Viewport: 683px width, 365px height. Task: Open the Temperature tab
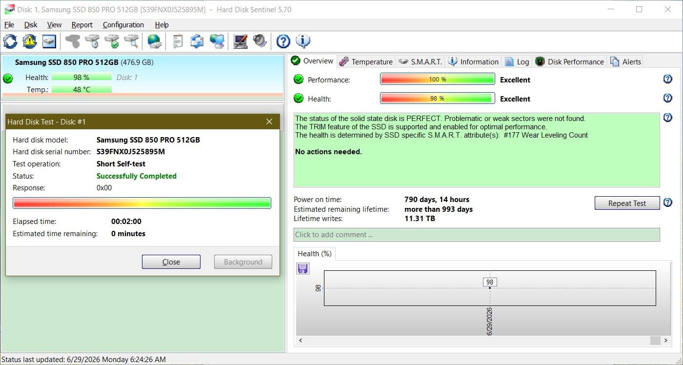(x=366, y=61)
